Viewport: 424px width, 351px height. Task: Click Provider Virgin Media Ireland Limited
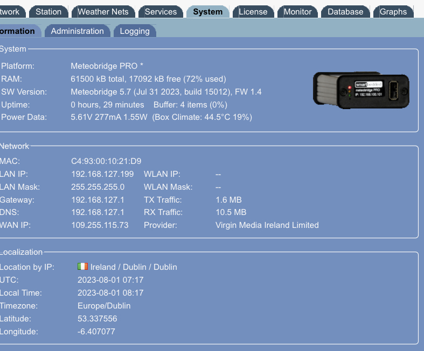coord(267,225)
